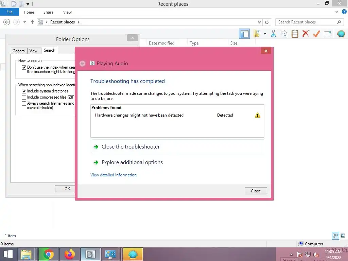Screen dimensions: 348x261
Task: Click the Cut scissors icon
Action: pyautogui.click(x=274, y=34)
